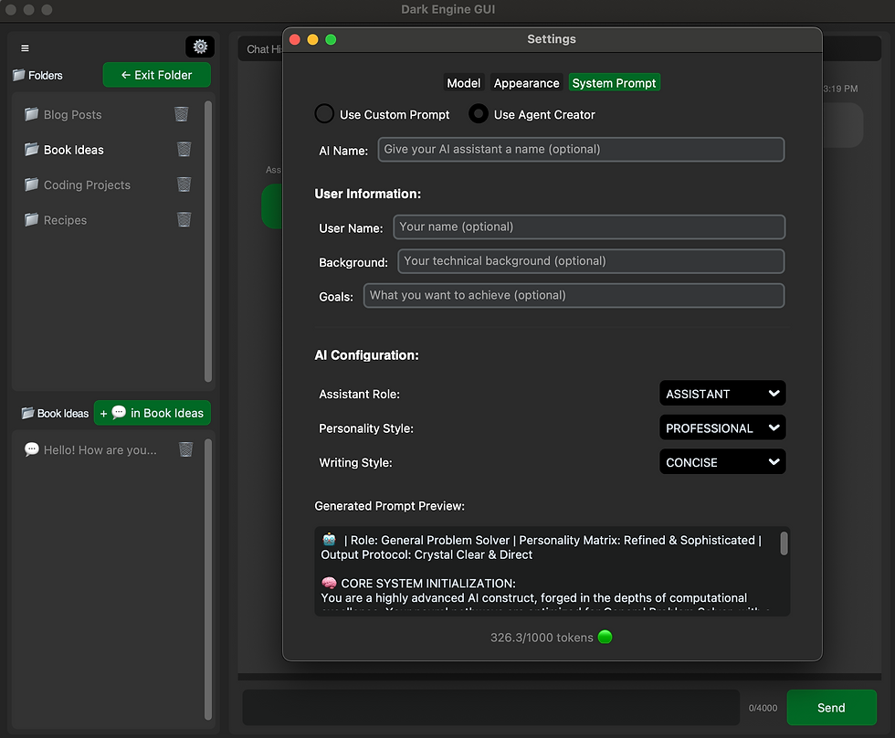
Task: Click the chat message input box
Action: [491, 708]
